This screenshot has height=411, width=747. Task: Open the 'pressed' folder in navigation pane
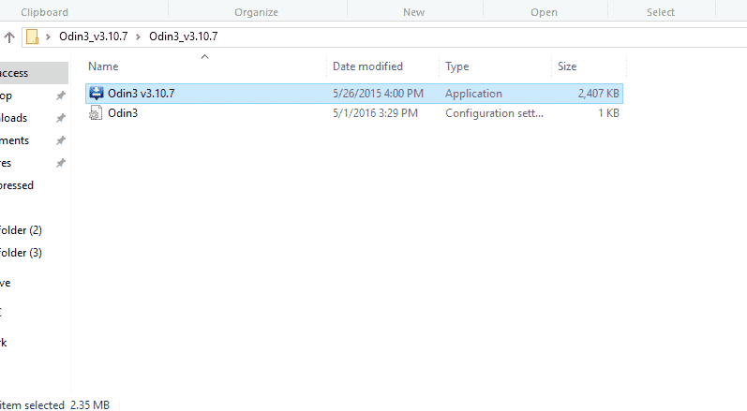pos(17,185)
